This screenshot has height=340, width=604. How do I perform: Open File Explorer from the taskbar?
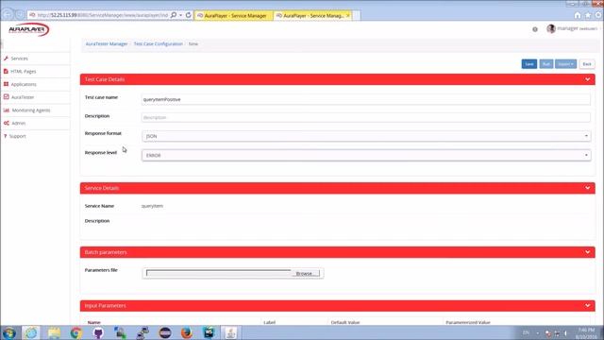[54, 332]
